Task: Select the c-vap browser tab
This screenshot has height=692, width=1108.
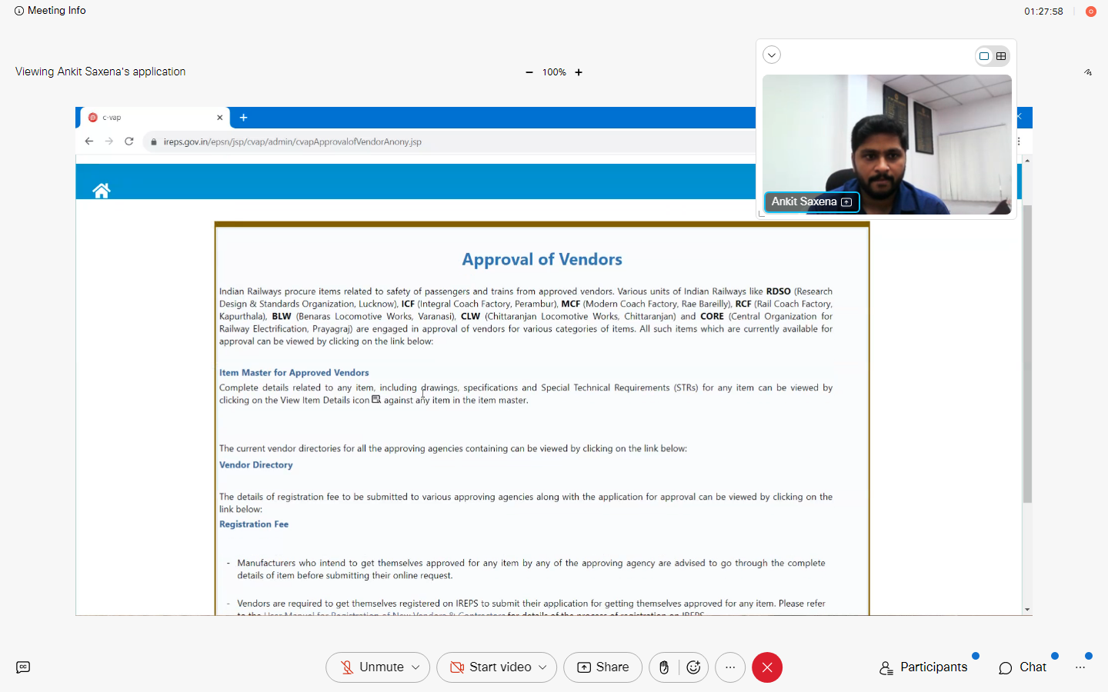Action: pos(154,118)
